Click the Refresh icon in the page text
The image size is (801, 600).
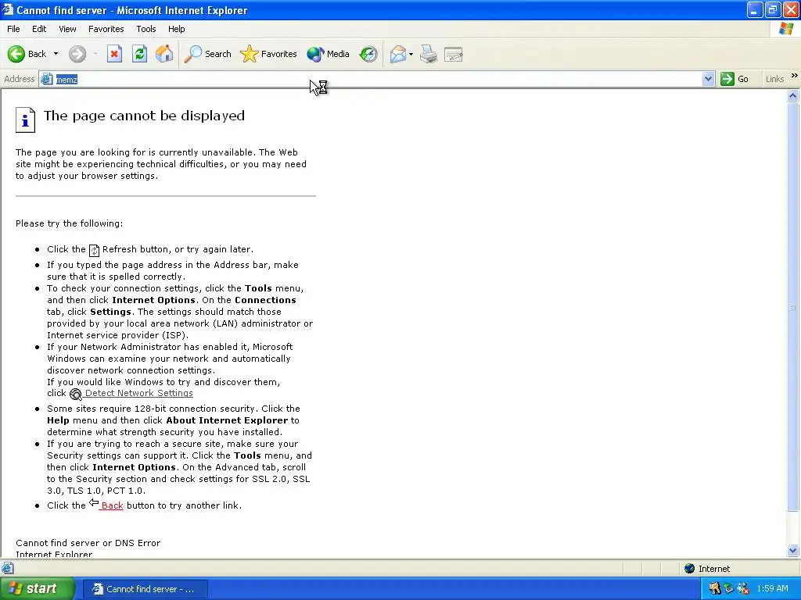(x=94, y=250)
